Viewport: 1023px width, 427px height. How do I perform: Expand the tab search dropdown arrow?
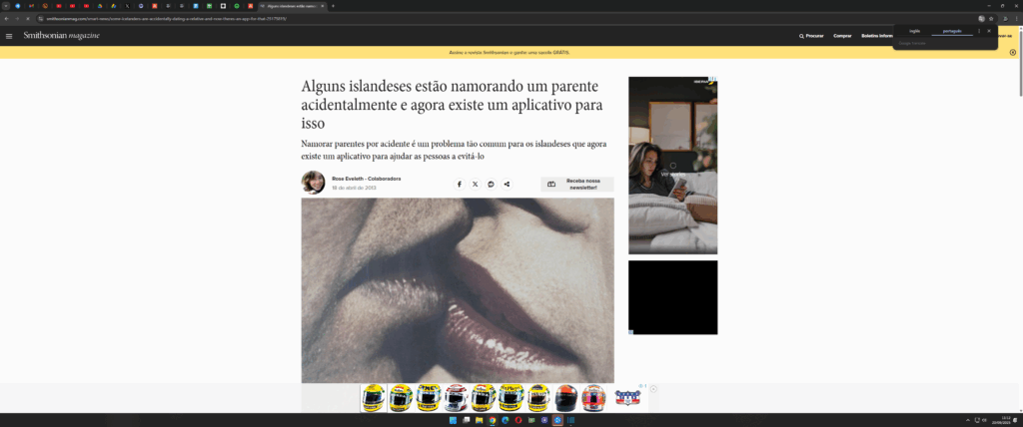click(x=6, y=6)
